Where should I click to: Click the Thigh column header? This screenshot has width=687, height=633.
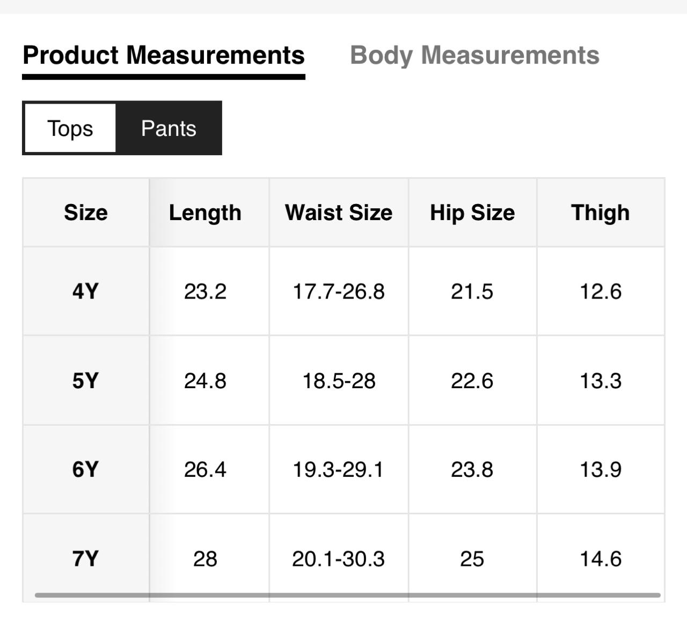(x=600, y=213)
